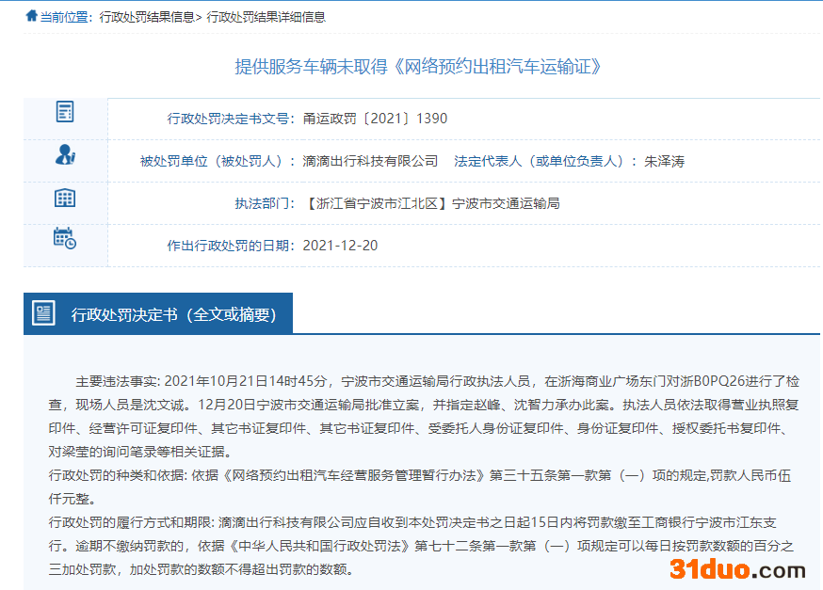Image resolution: width=823 pixels, height=590 pixels.
Task: Click the page title about 网络预约出租汽车运输证
Action: click(x=417, y=66)
